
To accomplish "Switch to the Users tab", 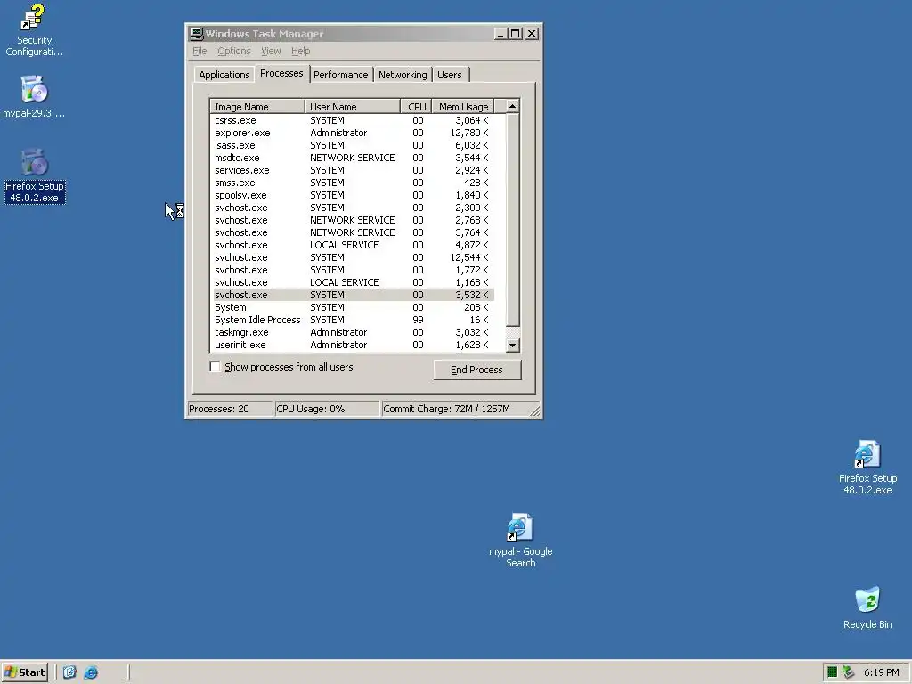I will click(450, 75).
